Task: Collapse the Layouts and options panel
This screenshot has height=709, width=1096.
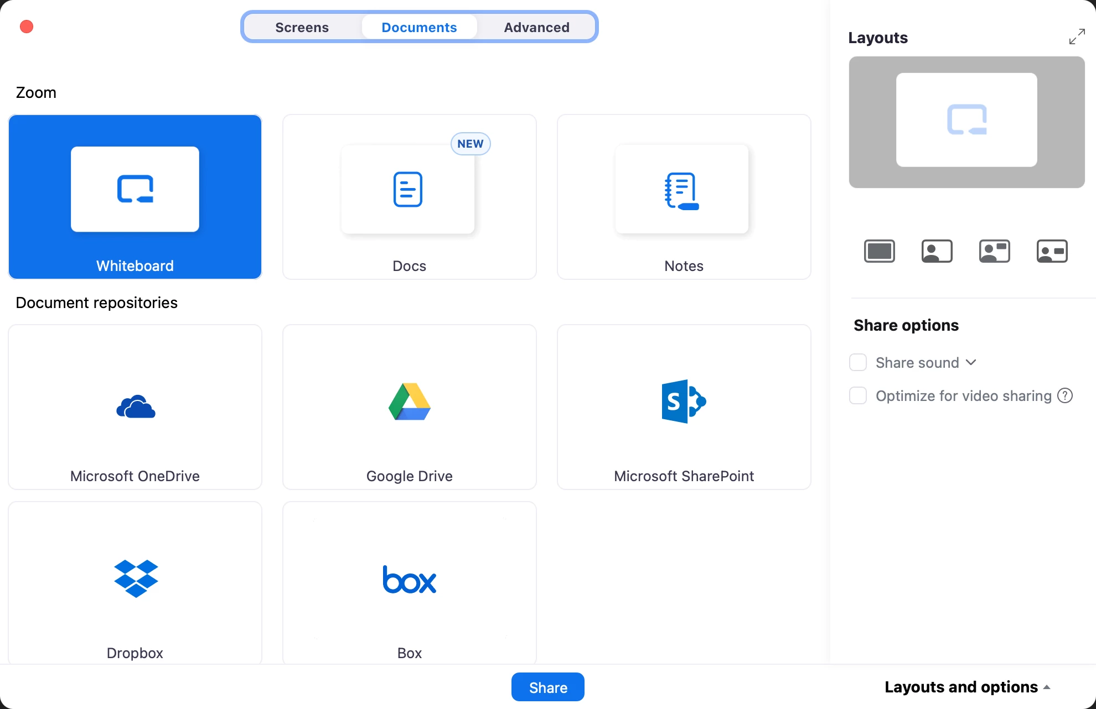Action: pyautogui.click(x=967, y=687)
